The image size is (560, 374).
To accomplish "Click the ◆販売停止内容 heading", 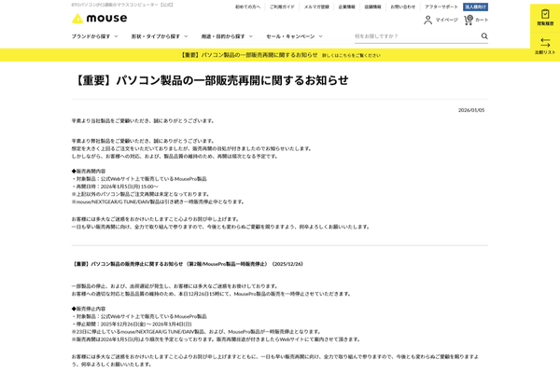I will click(89, 309).
